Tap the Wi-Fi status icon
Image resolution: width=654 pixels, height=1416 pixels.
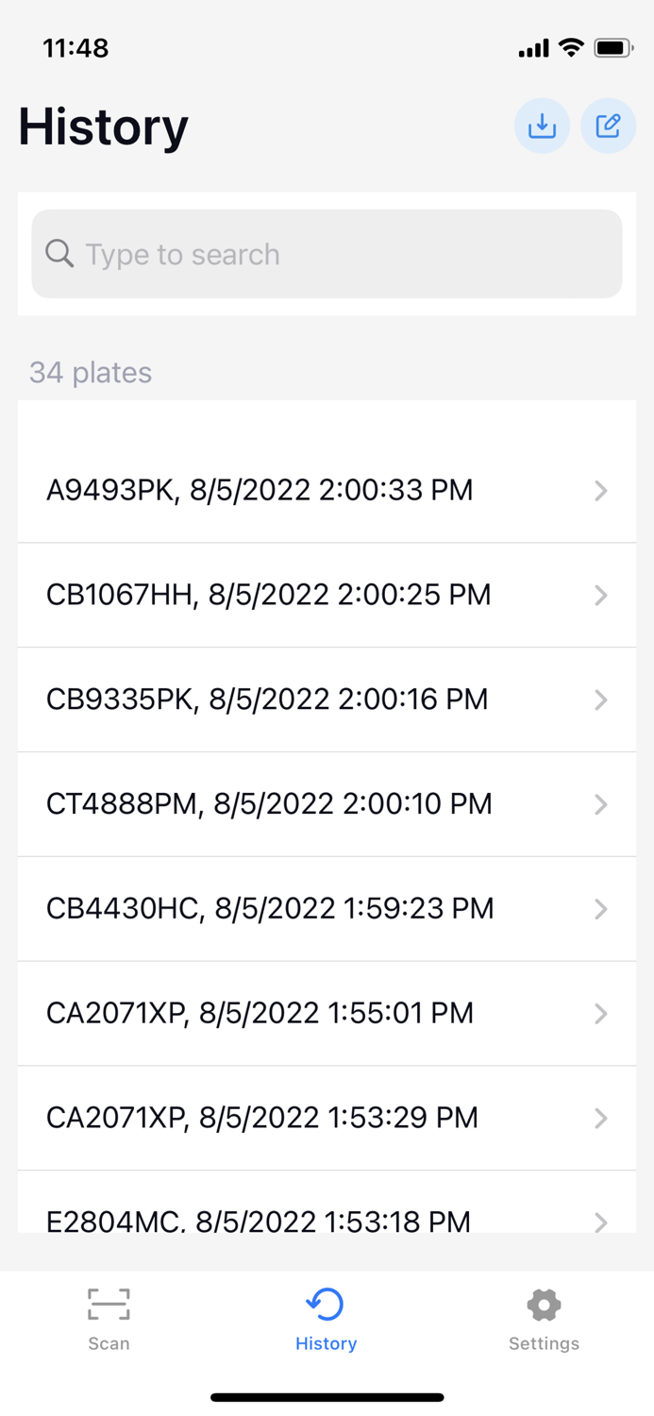(573, 47)
